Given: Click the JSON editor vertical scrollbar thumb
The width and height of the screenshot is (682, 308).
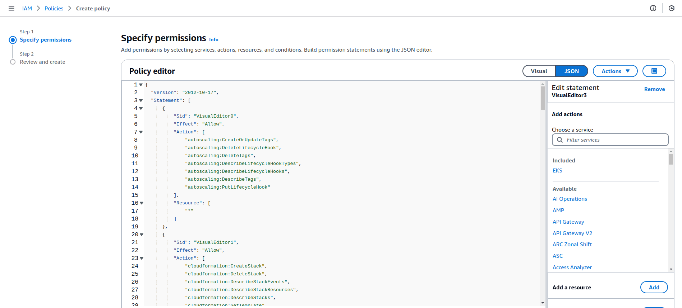Looking at the screenshot, I should click(543, 98).
